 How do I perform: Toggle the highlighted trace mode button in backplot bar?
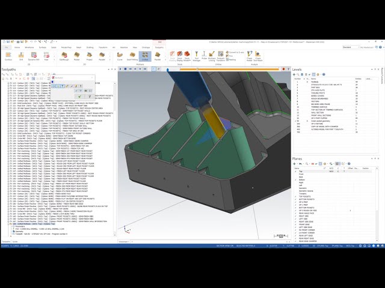(x=154, y=70)
